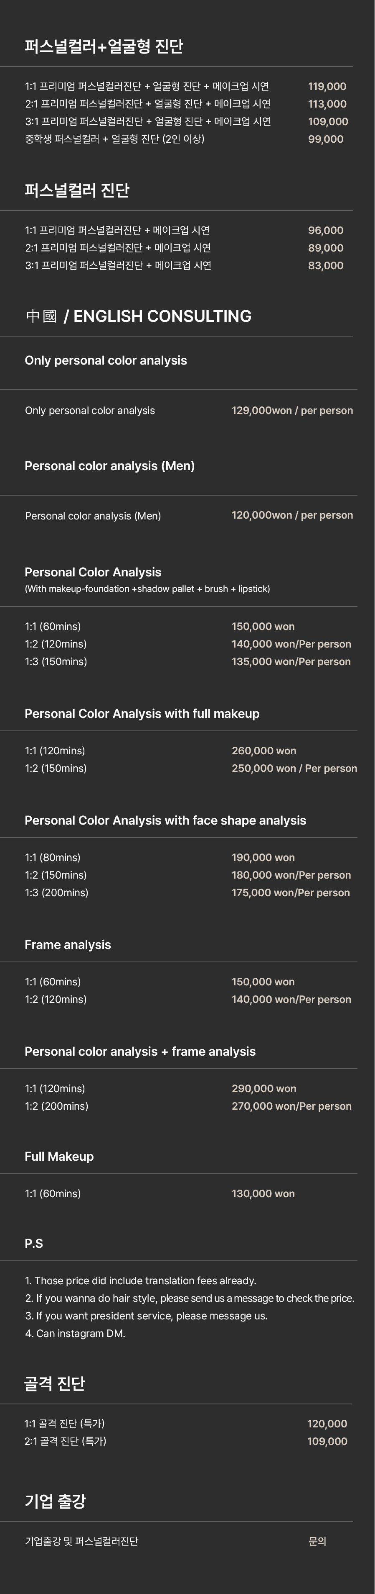375x1594 pixels.
Task: Click the Can instagram DM note
Action: tap(75, 1334)
